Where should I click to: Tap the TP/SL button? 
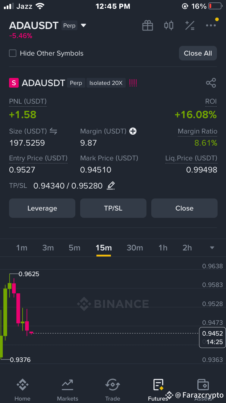113,208
